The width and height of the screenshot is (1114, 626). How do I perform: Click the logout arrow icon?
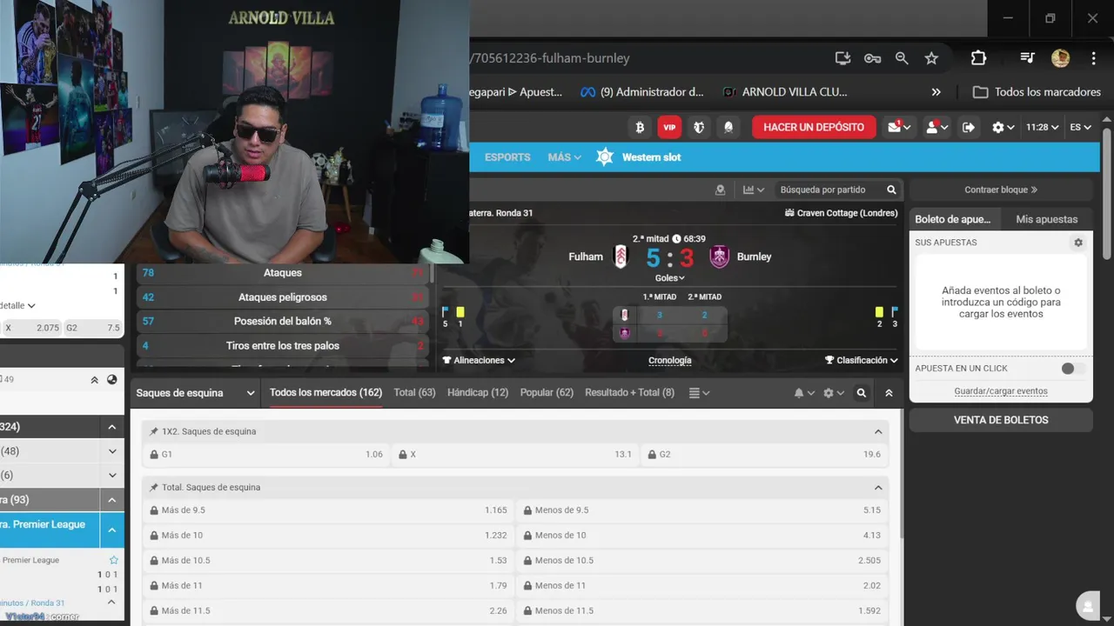(969, 127)
